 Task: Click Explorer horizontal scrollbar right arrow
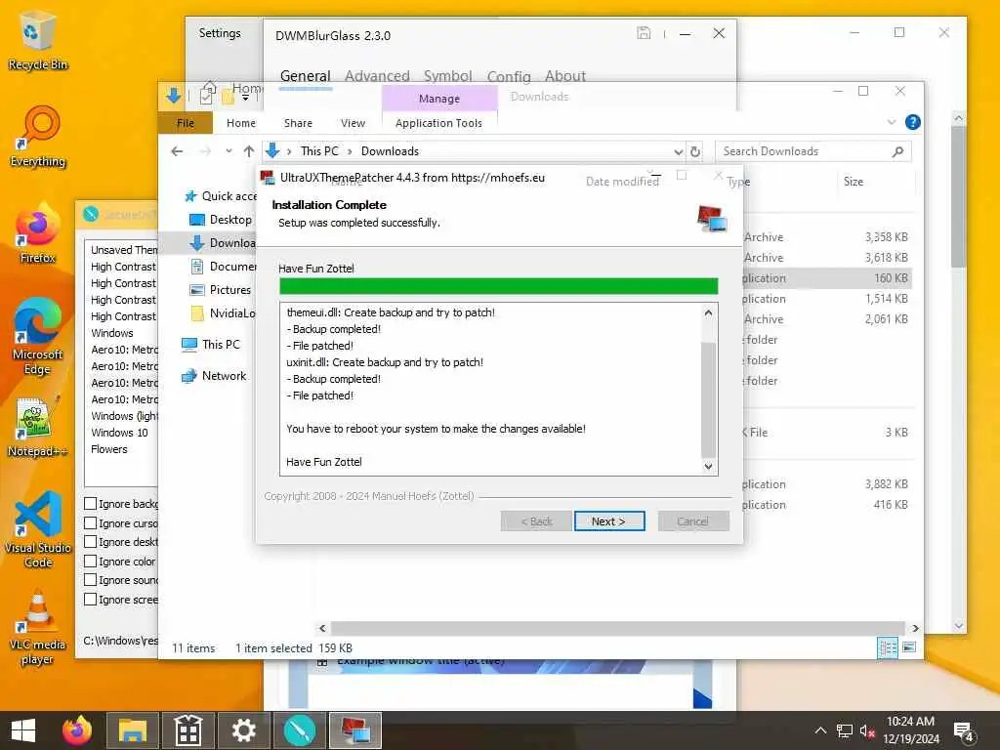coord(915,628)
